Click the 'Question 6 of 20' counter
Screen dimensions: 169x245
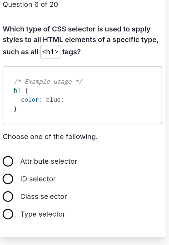coord(31,4)
